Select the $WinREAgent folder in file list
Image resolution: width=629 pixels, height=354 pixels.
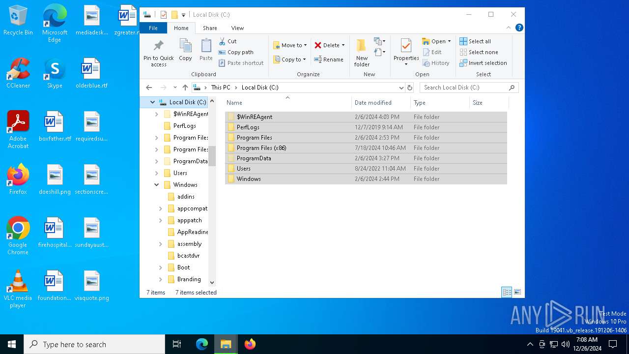point(366,117)
